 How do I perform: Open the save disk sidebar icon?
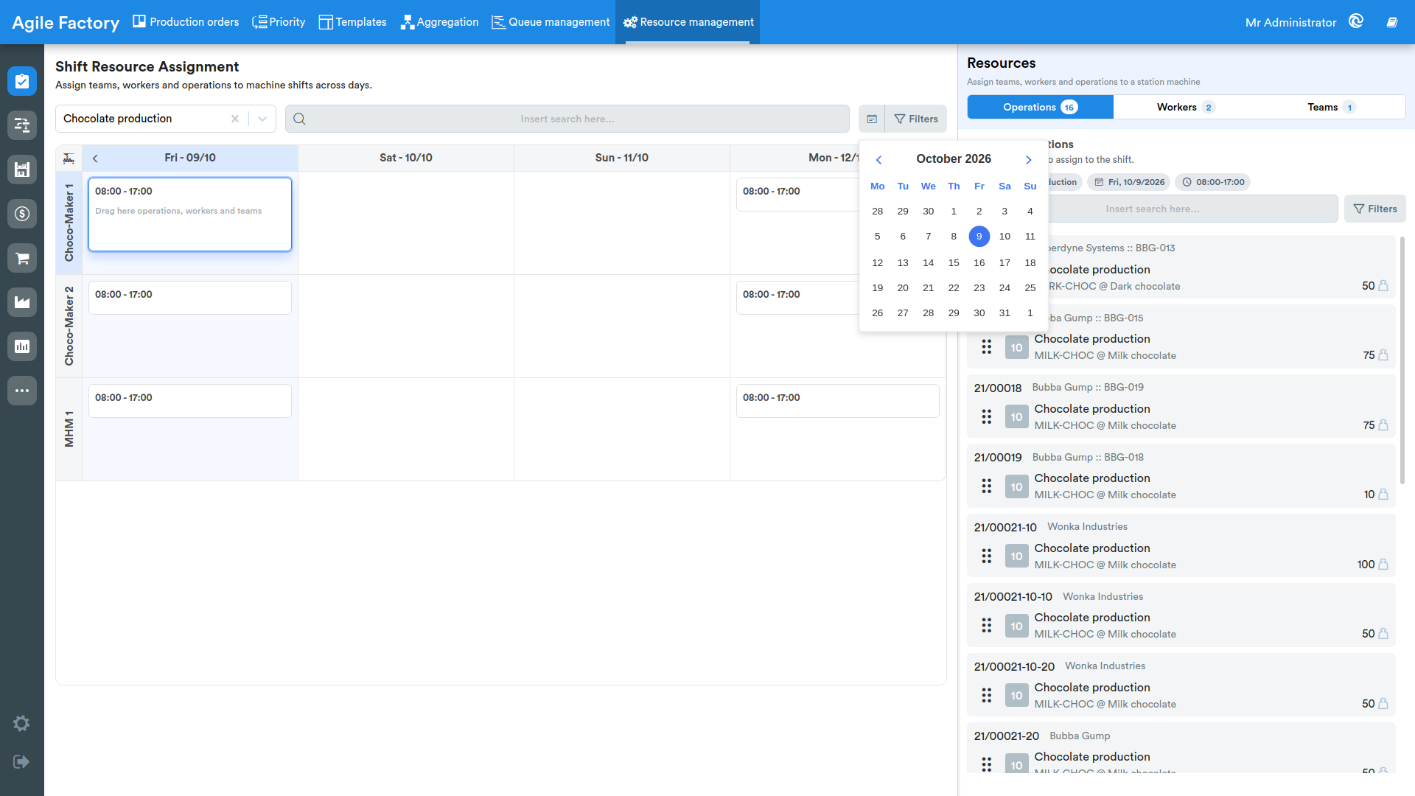point(22,170)
